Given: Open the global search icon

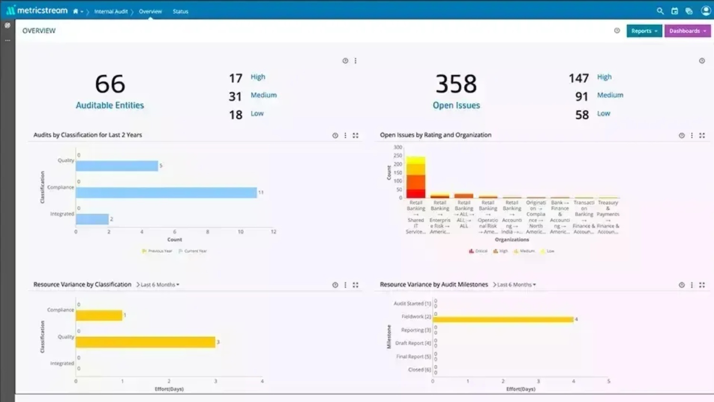Looking at the screenshot, I should tap(660, 10).
